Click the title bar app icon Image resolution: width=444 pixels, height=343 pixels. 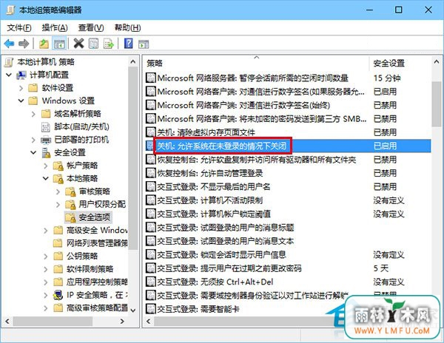(x=10, y=10)
